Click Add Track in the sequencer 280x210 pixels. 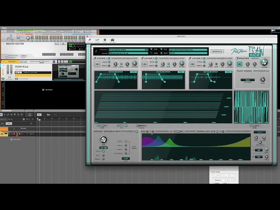16,140
